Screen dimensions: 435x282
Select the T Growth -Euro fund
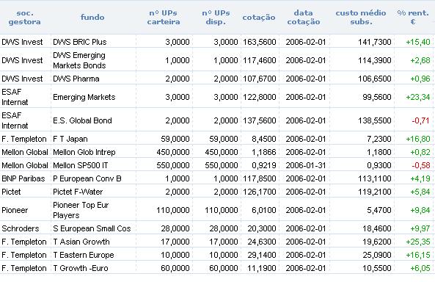[81, 268]
